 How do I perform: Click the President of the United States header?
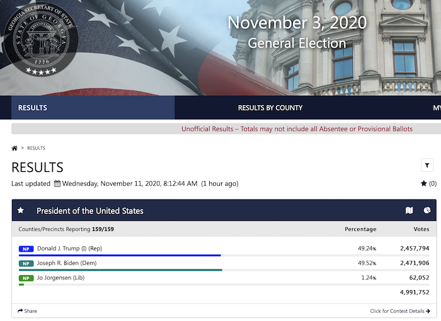click(90, 211)
